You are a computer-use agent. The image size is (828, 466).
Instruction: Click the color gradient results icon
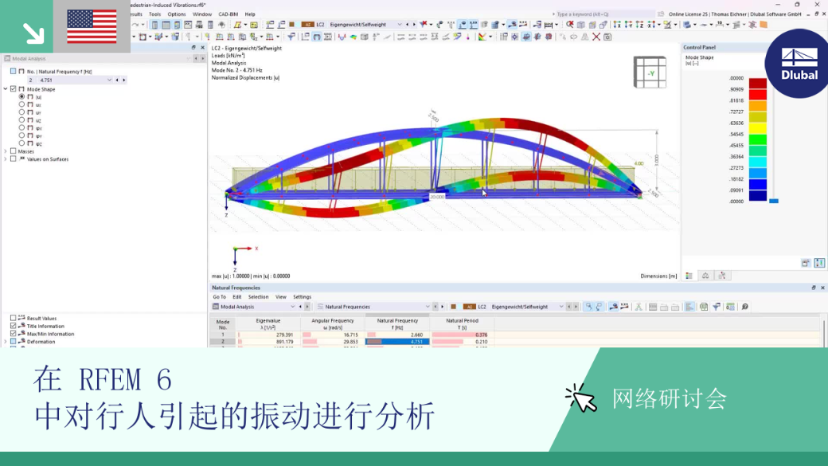482,37
